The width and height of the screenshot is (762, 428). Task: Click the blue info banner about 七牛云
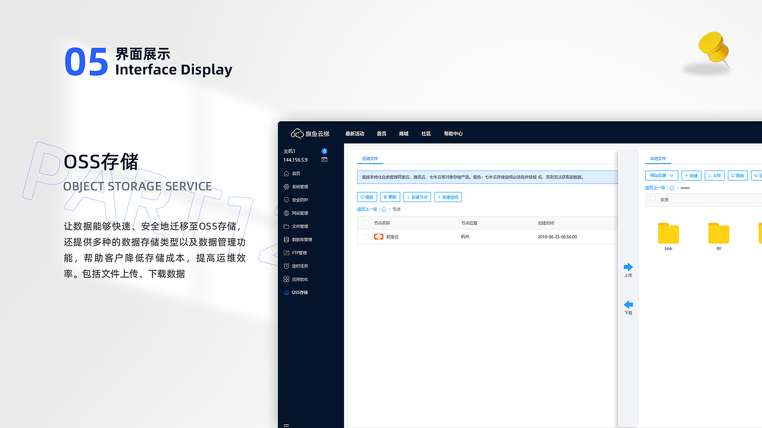tap(488, 177)
